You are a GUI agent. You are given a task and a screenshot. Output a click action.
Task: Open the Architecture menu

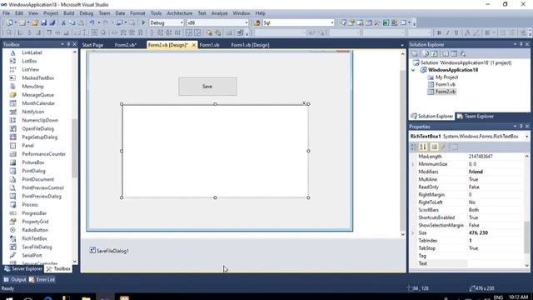180,13
